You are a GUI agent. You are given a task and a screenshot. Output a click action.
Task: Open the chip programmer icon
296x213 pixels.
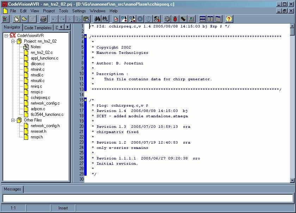click(x=183, y=19)
